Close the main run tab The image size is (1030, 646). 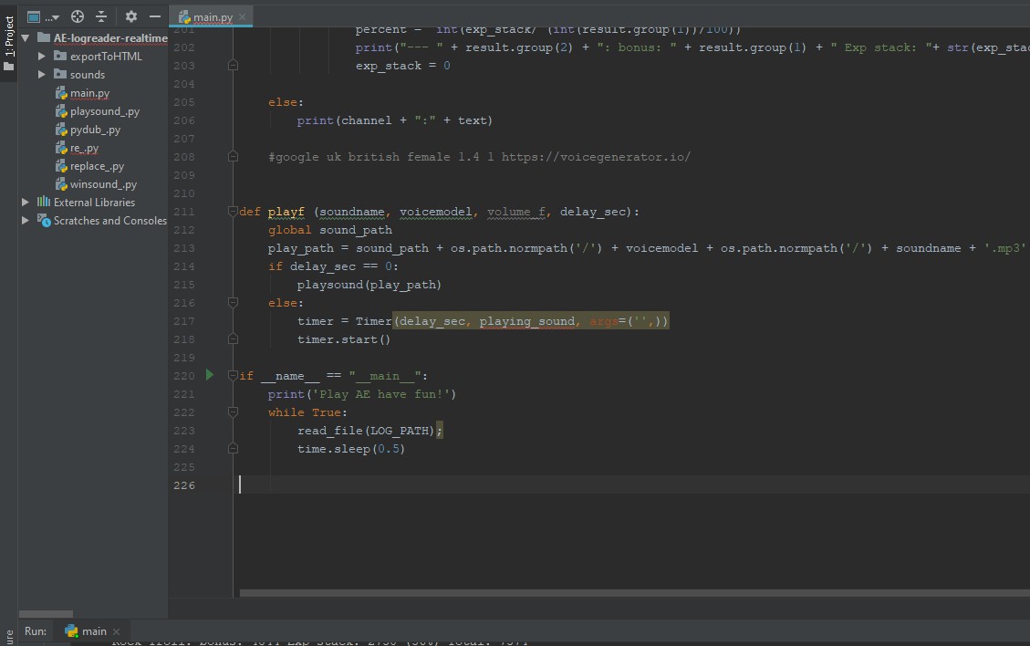click(x=118, y=631)
